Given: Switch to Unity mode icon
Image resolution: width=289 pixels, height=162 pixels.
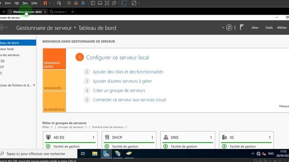Looking at the screenshot, I should [114, 3].
